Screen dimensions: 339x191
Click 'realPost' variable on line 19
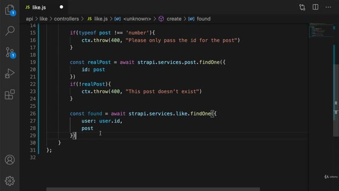(x=99, y=63)
